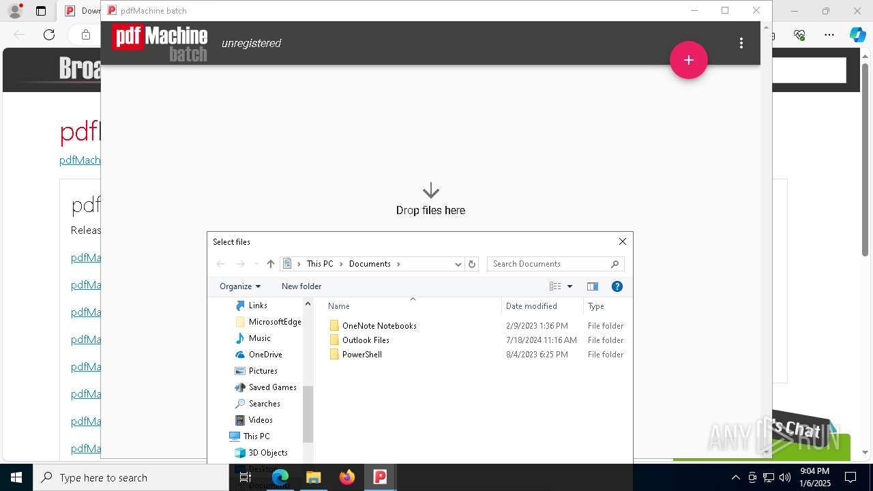Show hidden system tray icons
Image resolution: width=873 pixels, height=491 pixels.
point(735,477)
